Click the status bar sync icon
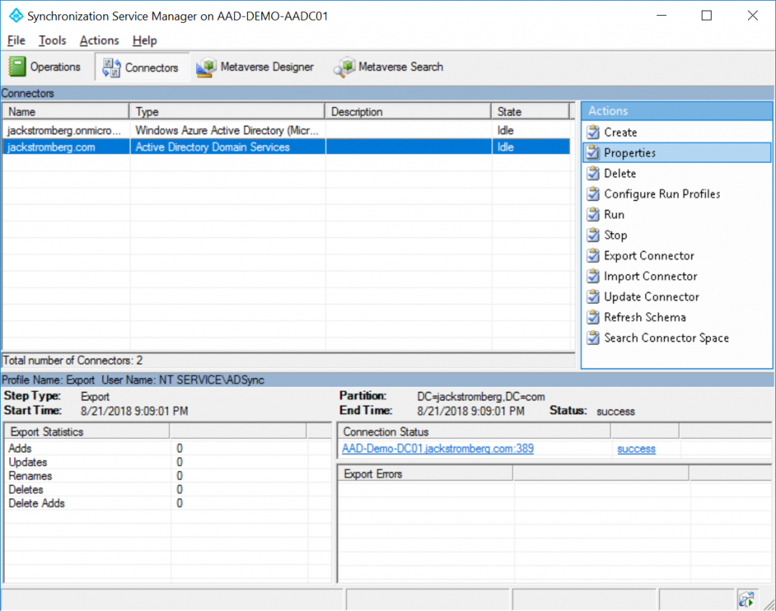The width and height of the screenshot is (776, 611). [x=746, y=600]
